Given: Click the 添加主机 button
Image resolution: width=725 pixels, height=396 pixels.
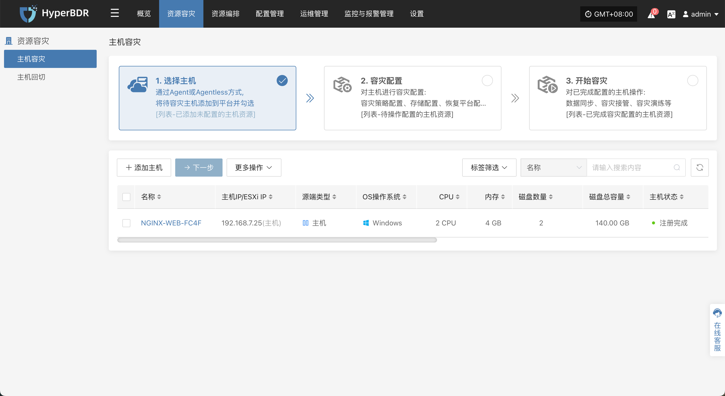Looking at the screenshot, I should tap(144, 168).
